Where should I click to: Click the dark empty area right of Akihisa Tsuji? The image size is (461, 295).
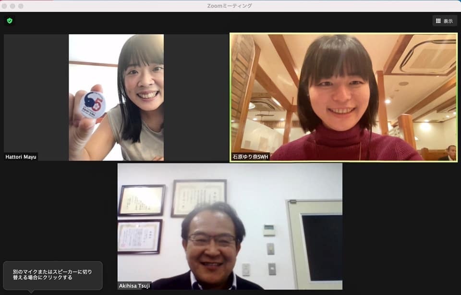click(401, 226)
